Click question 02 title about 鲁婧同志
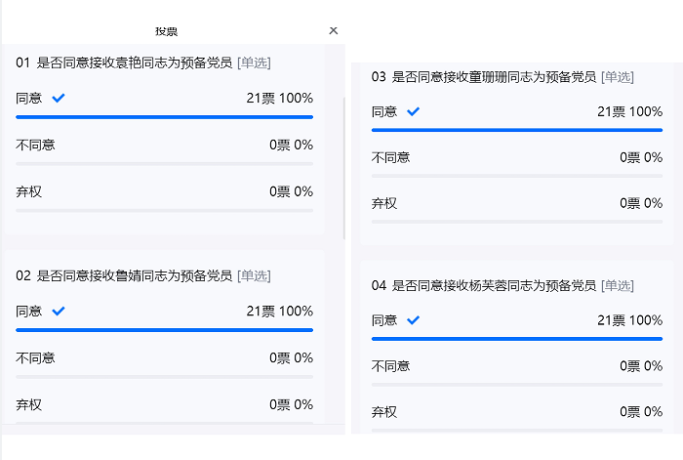This screenshot has width=683, height=460. 124,276
